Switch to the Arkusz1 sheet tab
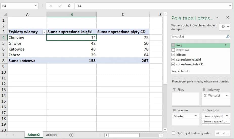 (x=52, y=135)
